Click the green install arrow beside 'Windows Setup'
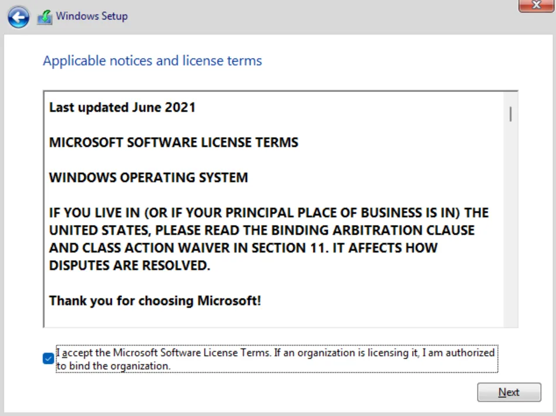 coord(45,16)
